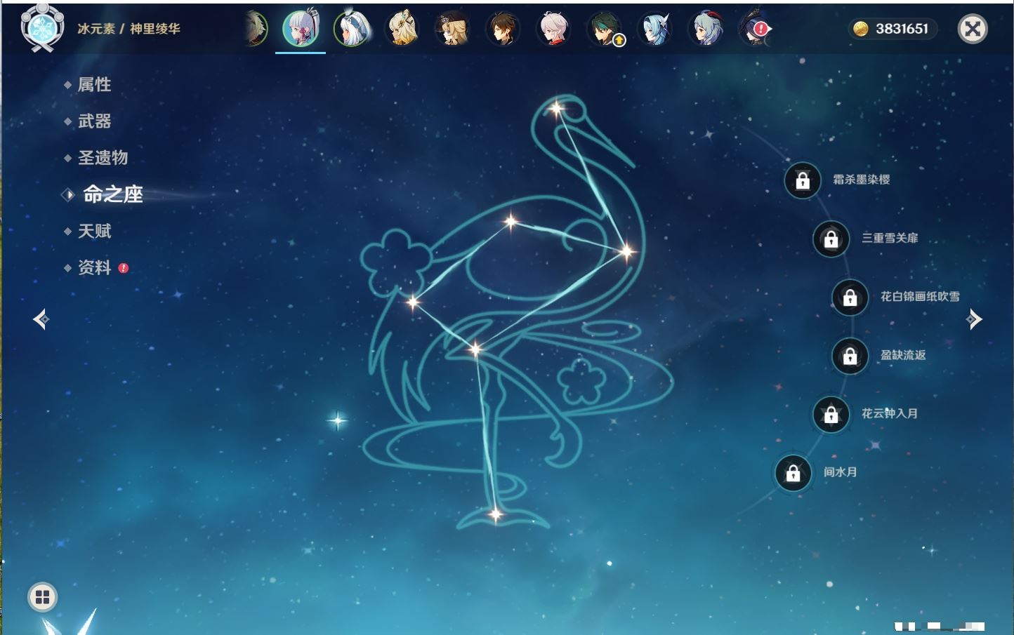Open the four-square grid menu button
Screen dimensions: 1014x635
pos(43,597)
